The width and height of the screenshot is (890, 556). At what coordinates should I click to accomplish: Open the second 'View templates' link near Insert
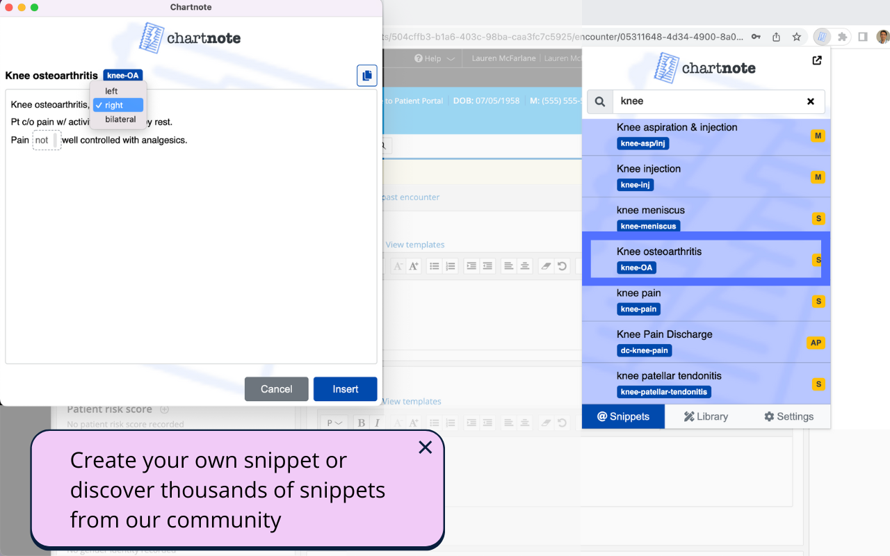[x=412, y=402]
